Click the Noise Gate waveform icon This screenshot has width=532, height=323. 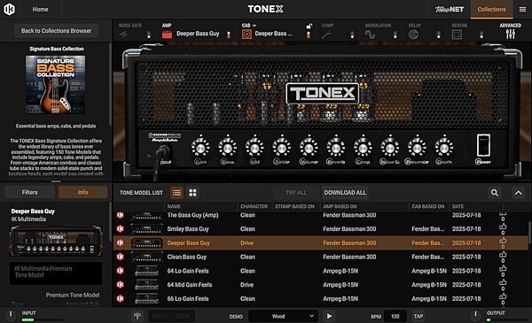click(x=123, y=35)
